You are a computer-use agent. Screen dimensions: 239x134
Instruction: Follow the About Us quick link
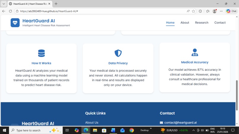coord(92,122)
